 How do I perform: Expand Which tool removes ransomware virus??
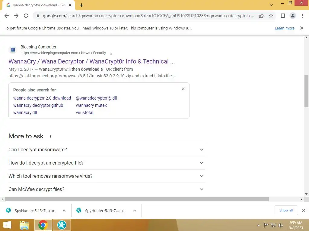(107, 176)
